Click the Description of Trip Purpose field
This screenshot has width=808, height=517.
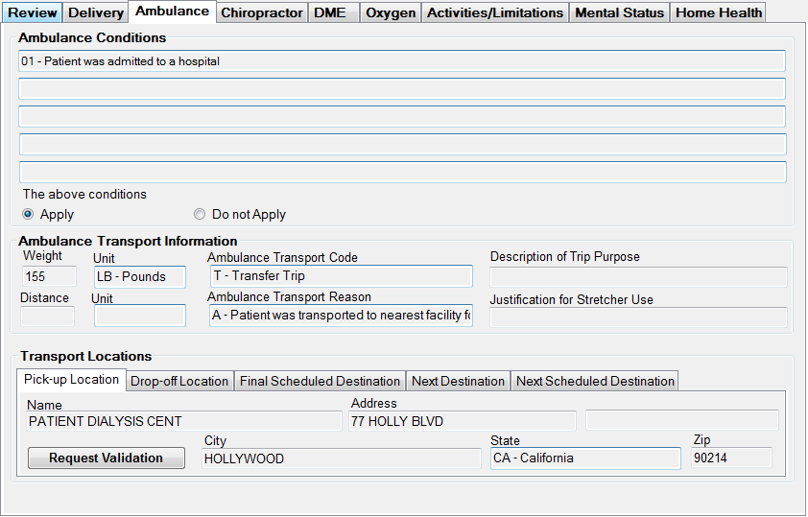point(638,277)
